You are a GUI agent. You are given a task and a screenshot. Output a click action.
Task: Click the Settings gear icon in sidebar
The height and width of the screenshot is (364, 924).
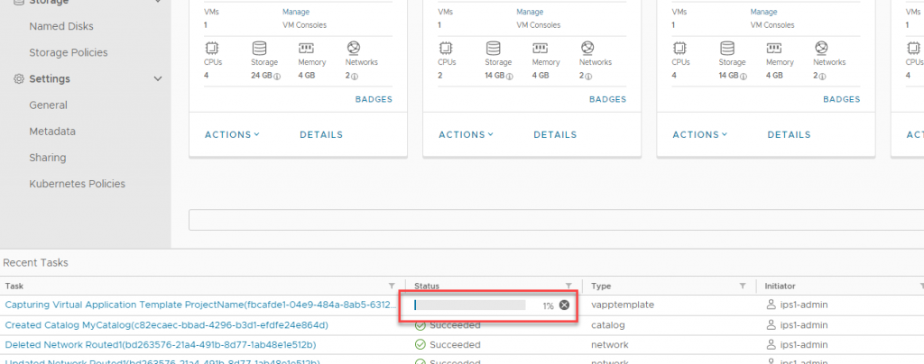19,78
